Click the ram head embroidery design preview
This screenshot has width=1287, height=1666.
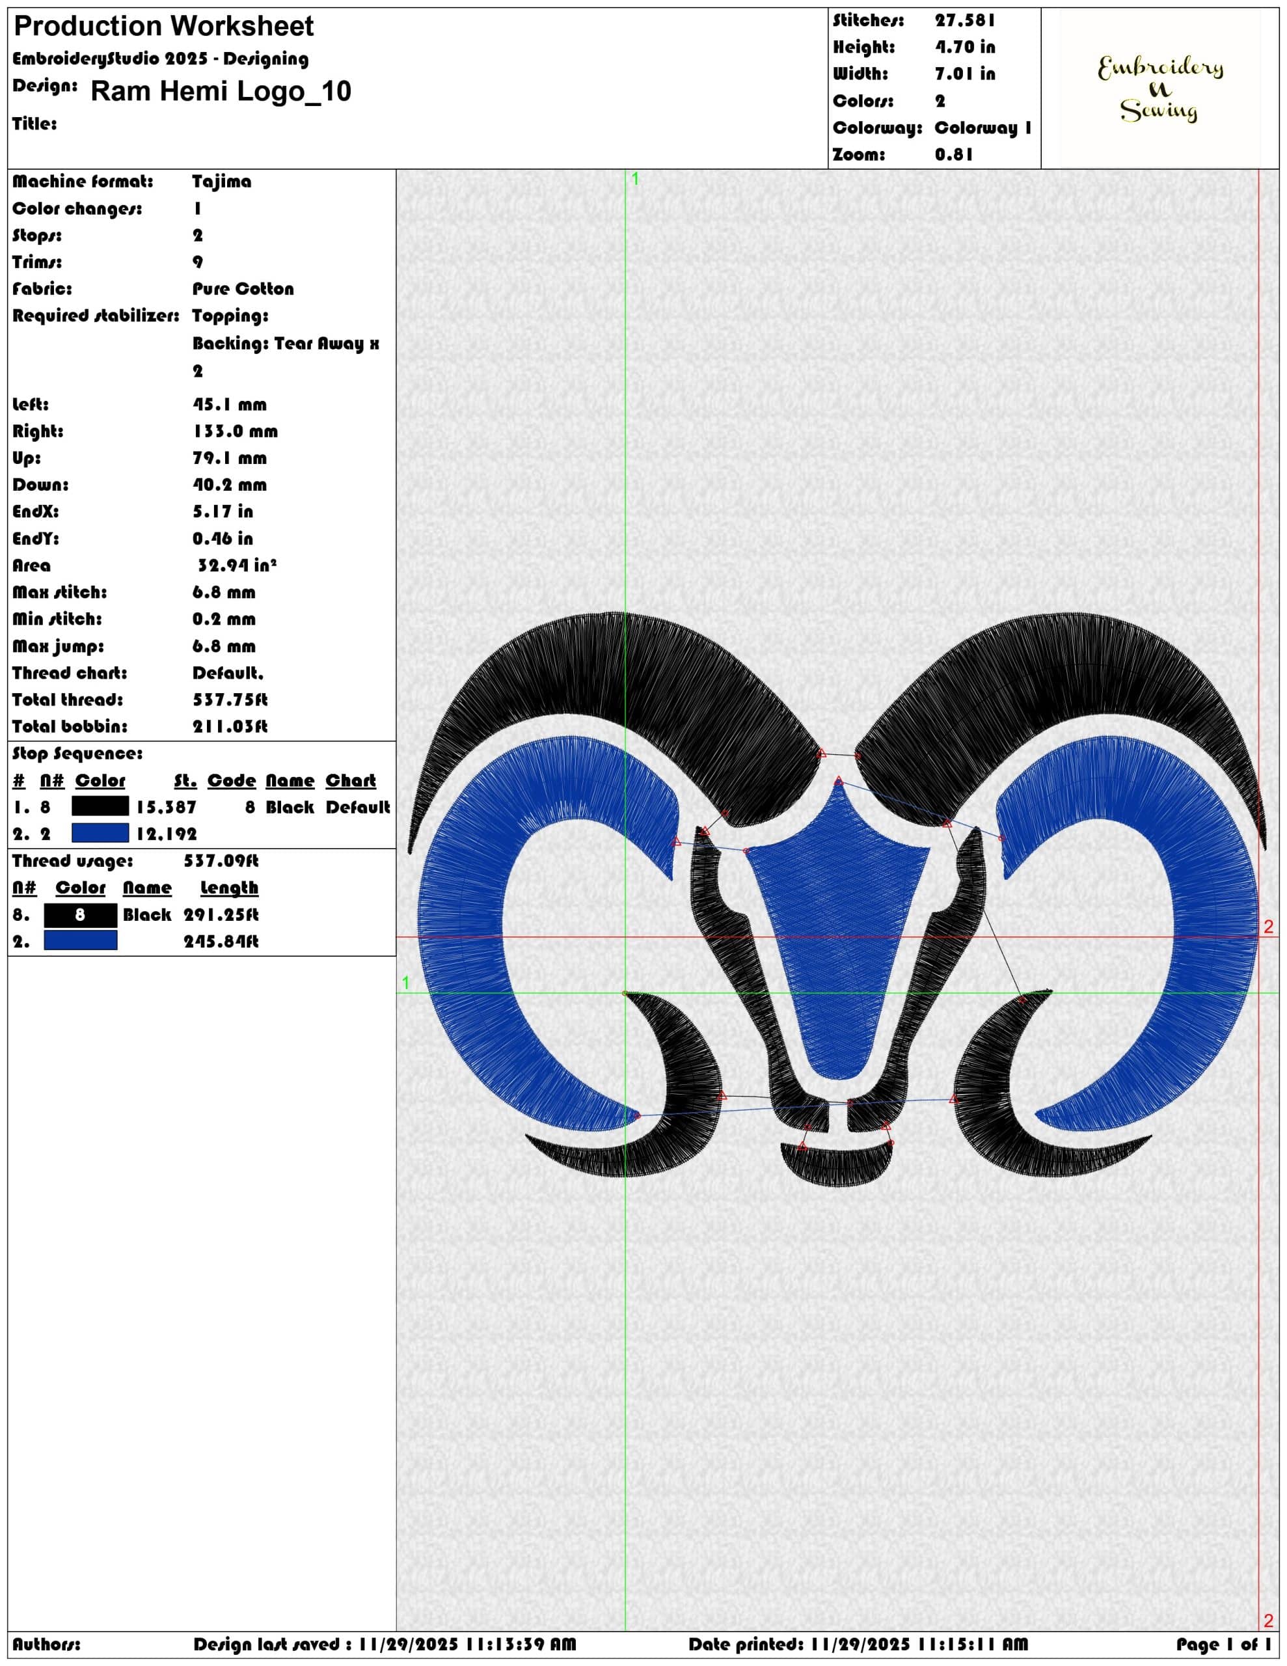coord(837,900)
